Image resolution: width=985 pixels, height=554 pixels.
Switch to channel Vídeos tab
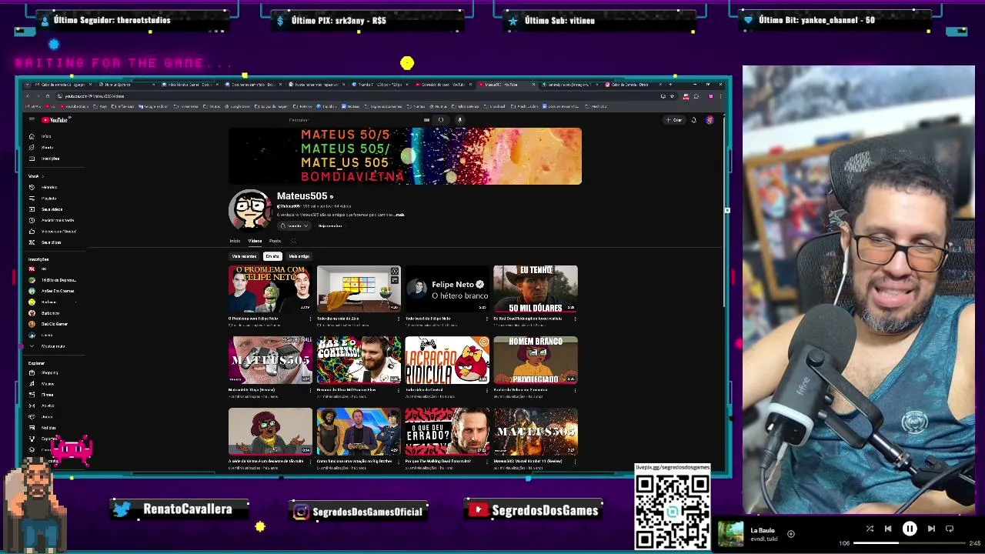(x=255, y=241)
